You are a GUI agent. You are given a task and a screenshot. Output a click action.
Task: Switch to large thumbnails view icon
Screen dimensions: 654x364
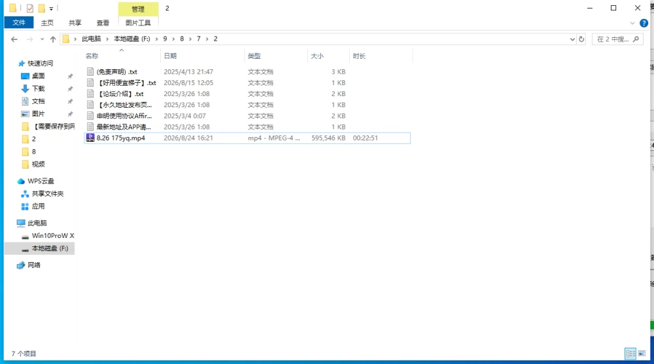pyautogui.click(x=642, y=354)
